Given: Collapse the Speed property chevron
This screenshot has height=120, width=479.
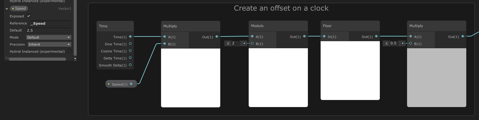Looking at the screenshot, I should click(x=7, y=9).
